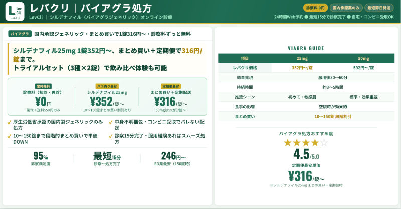Viewport: 401px width, 209px height.
Task: Click checkmark beside 診察15分完了 bullet
Action: coord(110,135)
